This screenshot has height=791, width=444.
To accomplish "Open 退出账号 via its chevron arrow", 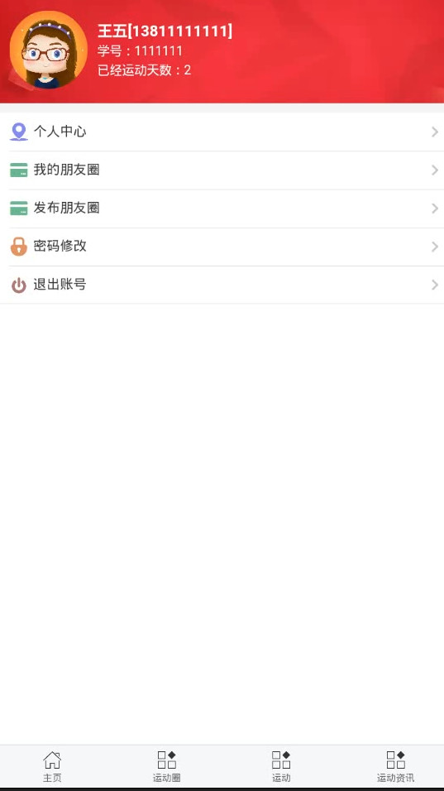I will [434, 285].
